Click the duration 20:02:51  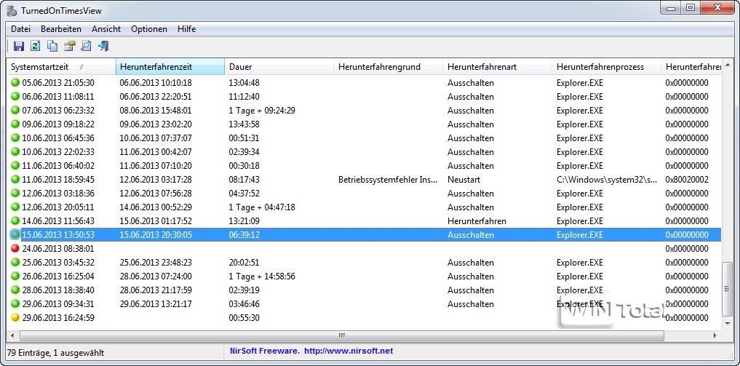[244, 263]
